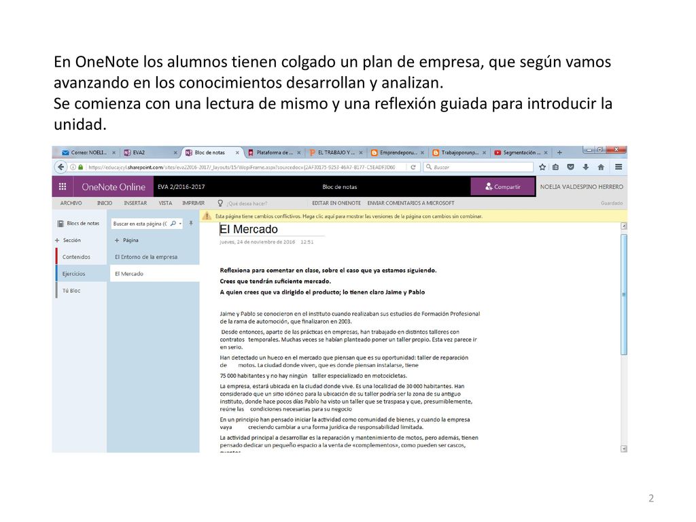The height and width of the screenshot is (522, 696).
Task: Open the VISTA ribbon tab
Action: [165, 203]
